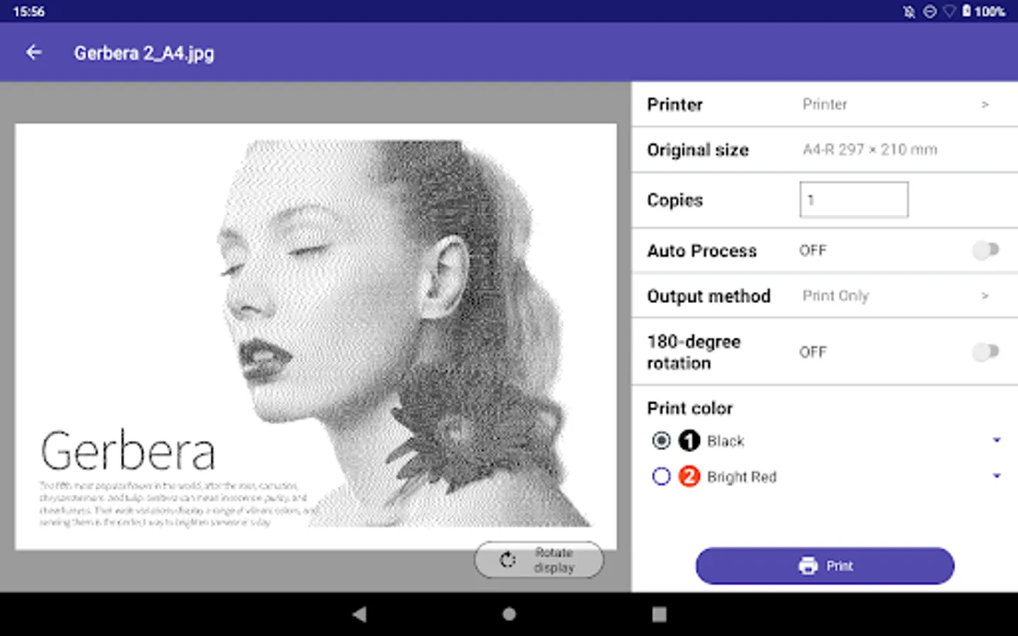
Task: Click the Original size value A4-R
Action: click(x=870, y=150)
